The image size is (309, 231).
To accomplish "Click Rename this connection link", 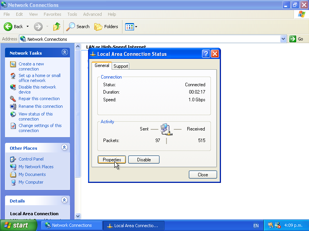I will point(41,106).
